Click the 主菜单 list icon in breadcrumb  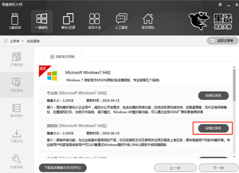tap(5, 41)
